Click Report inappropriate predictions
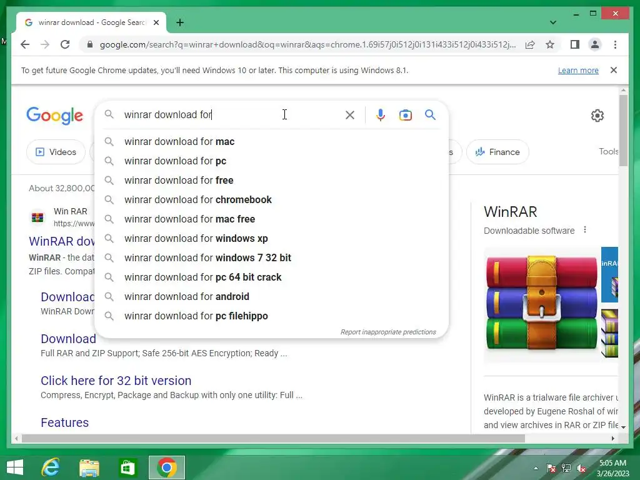 (x=388, y=332)
